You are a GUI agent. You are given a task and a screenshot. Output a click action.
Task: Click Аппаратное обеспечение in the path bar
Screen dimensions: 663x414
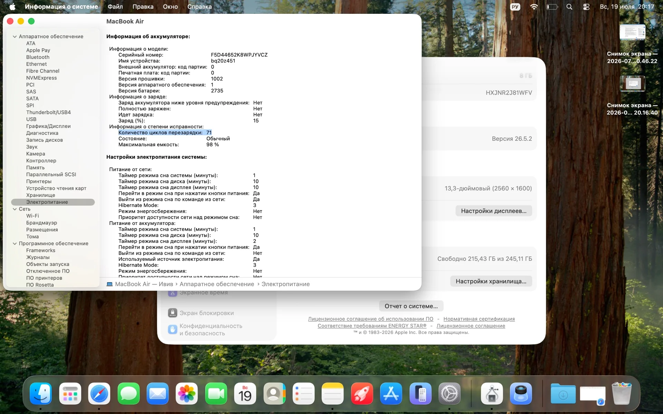(x=217, y=284)
